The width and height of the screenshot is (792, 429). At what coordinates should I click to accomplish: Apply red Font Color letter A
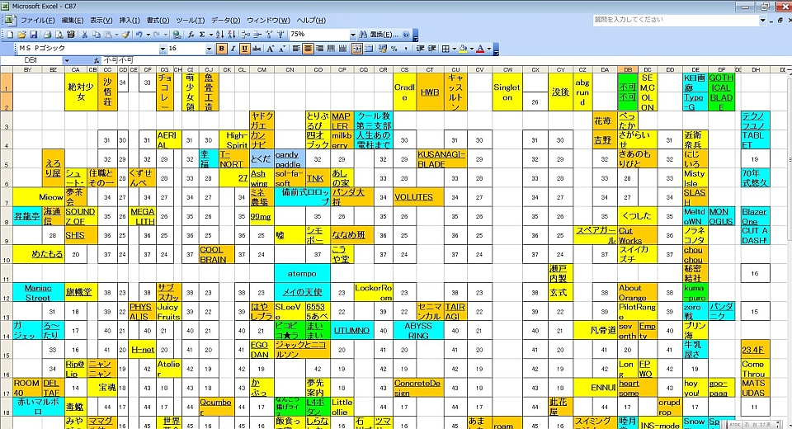pos(480,49)
